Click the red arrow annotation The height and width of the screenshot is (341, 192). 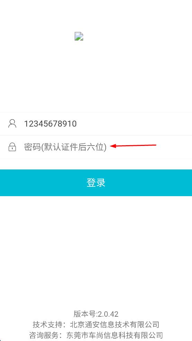tap(133, 146)
